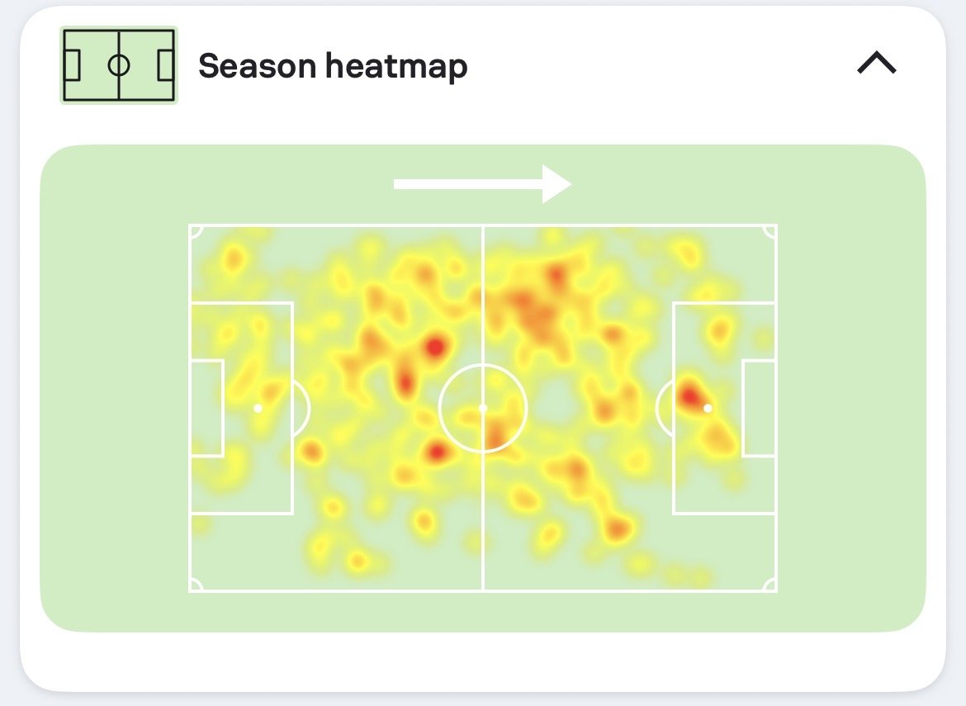
Task: Click the top-left corner arc of the pitch
Action: (x=196, y=232)
